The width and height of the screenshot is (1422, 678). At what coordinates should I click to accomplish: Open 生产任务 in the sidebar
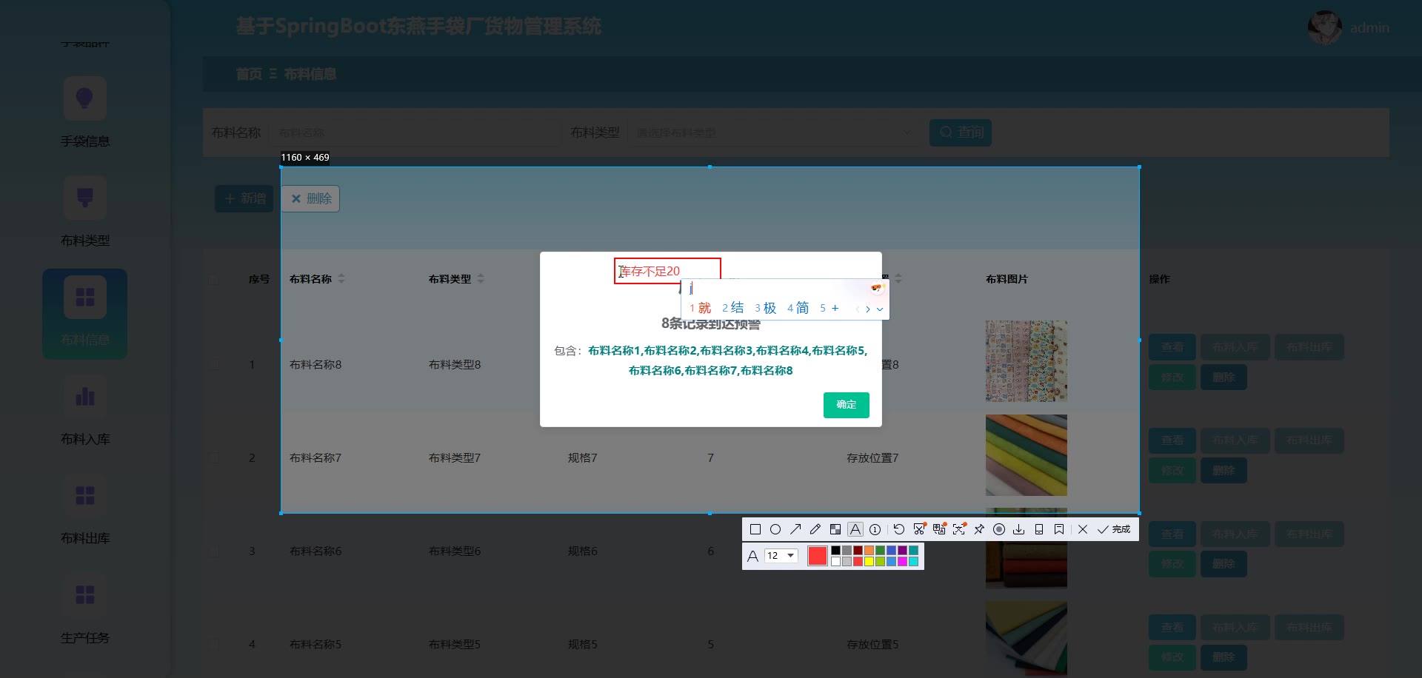pyautogui.click(x=85, y=608)
